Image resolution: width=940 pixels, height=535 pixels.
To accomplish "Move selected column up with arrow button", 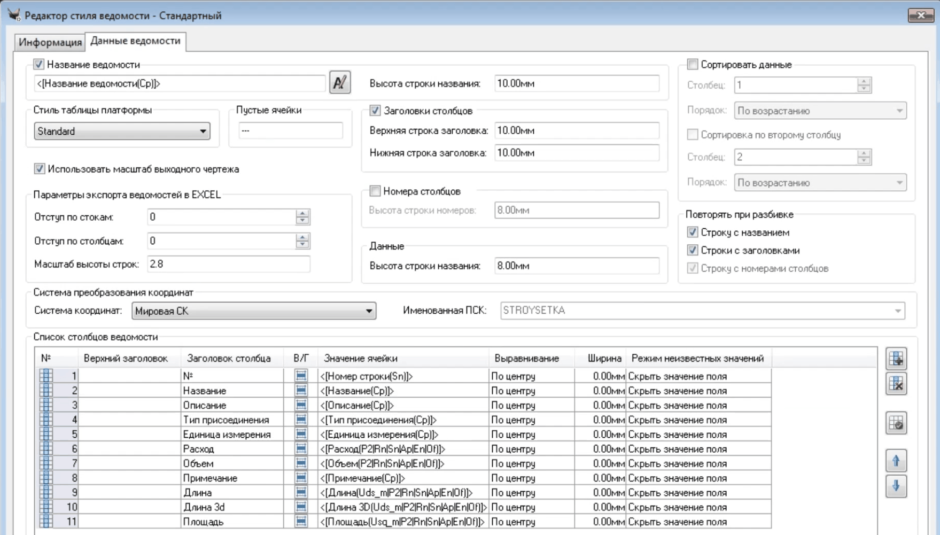I will [x=896, y=461].
